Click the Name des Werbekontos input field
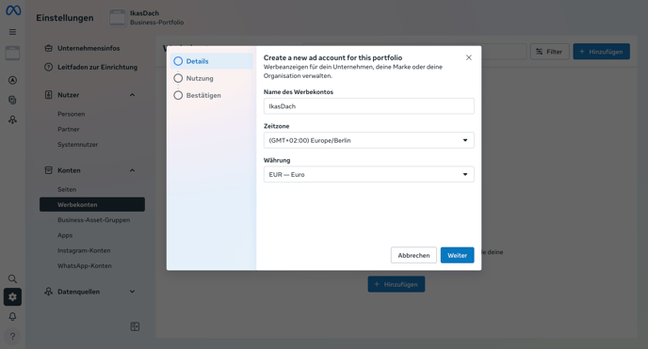The width and height of the screenshot is (648, 349). 368,106
